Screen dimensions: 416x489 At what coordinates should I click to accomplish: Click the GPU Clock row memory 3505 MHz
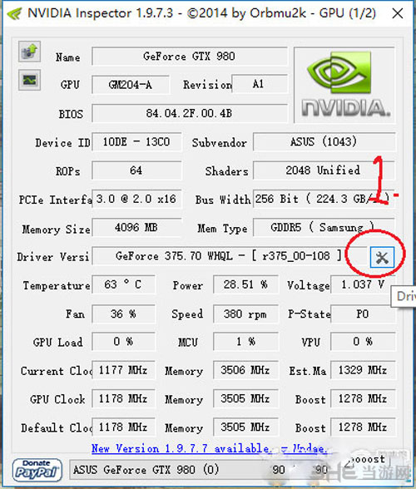pos(245,398)
